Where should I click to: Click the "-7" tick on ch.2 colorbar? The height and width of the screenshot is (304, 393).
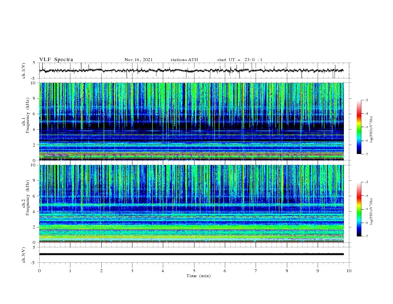(366, 236)
